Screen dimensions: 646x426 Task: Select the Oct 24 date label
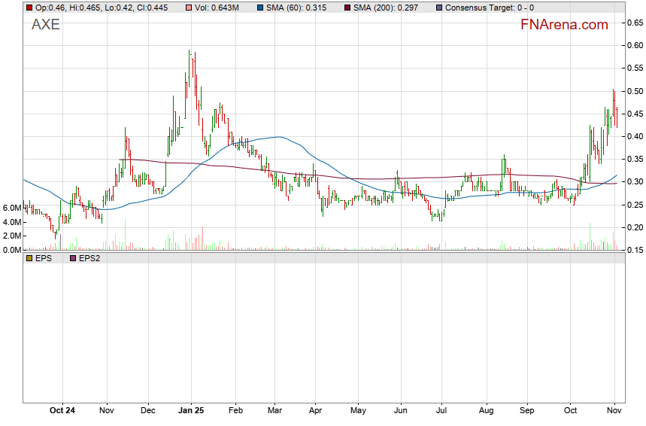[62, 411]
